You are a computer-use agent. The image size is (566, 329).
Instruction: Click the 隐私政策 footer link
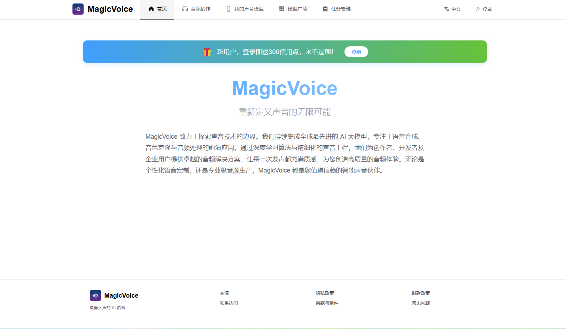325,293
